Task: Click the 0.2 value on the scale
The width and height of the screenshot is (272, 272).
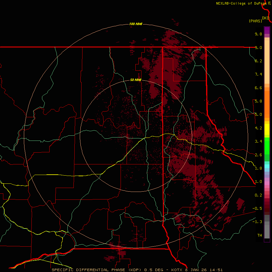Action: click(258, 195)
